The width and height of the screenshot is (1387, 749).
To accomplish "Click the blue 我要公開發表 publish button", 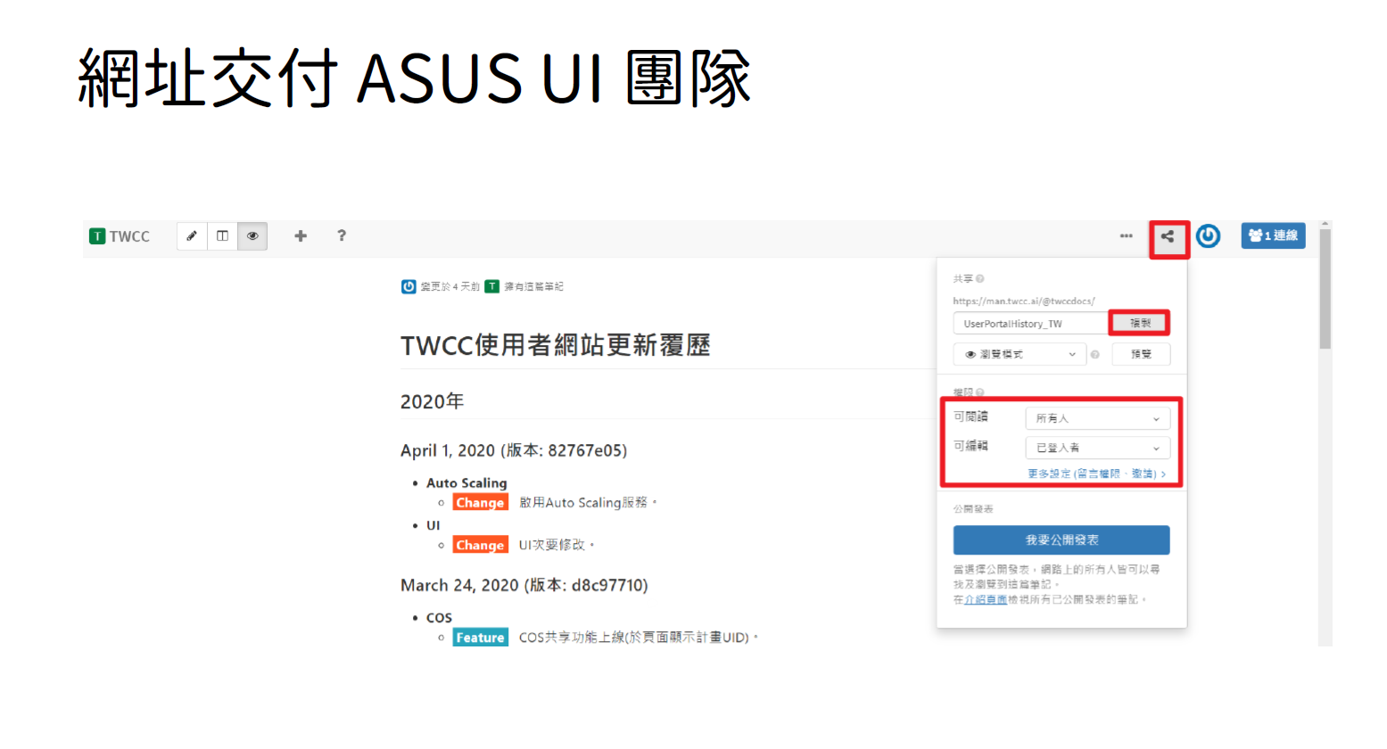I will point(1061,540).
